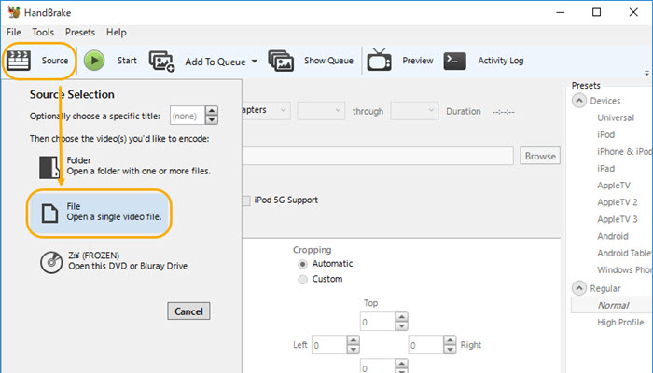Select the AppleTV 2 preset
The height and width of the screenshot is (373, 653).
618,202
